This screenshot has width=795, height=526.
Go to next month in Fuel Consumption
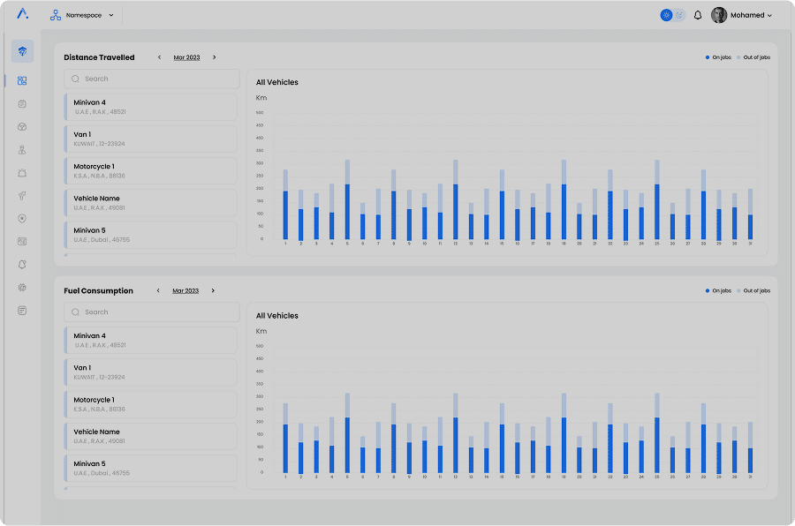[x=213, y=290]
